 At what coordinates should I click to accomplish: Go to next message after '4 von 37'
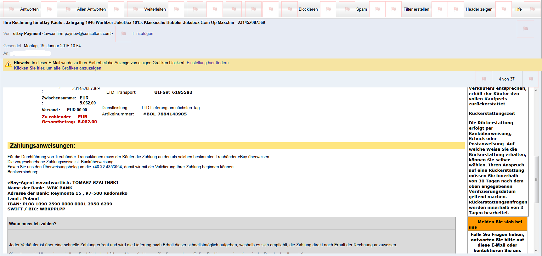click(531, 79)
